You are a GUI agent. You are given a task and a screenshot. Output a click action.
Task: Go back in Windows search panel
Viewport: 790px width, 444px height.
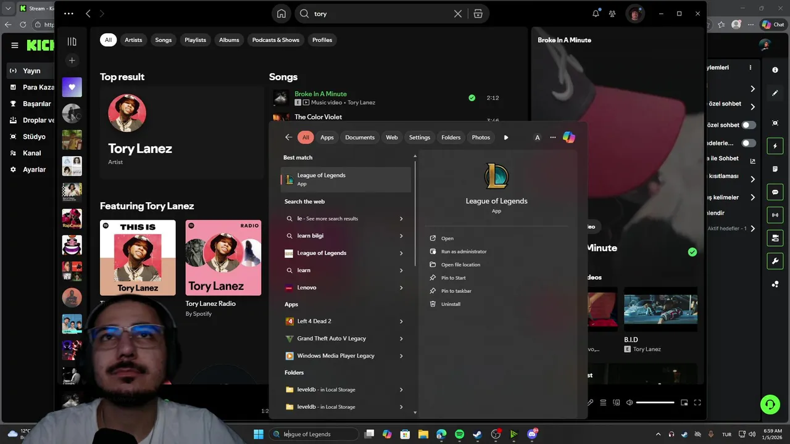tap(288, 138)
